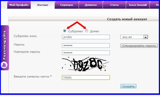Click the Создать новый аккаунт heading
Screen dimensions: 160x96
pyautogui.click(x=127, y=19)
